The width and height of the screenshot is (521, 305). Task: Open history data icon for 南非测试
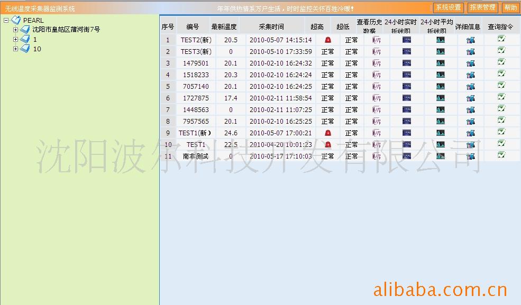tap(376, 156)
